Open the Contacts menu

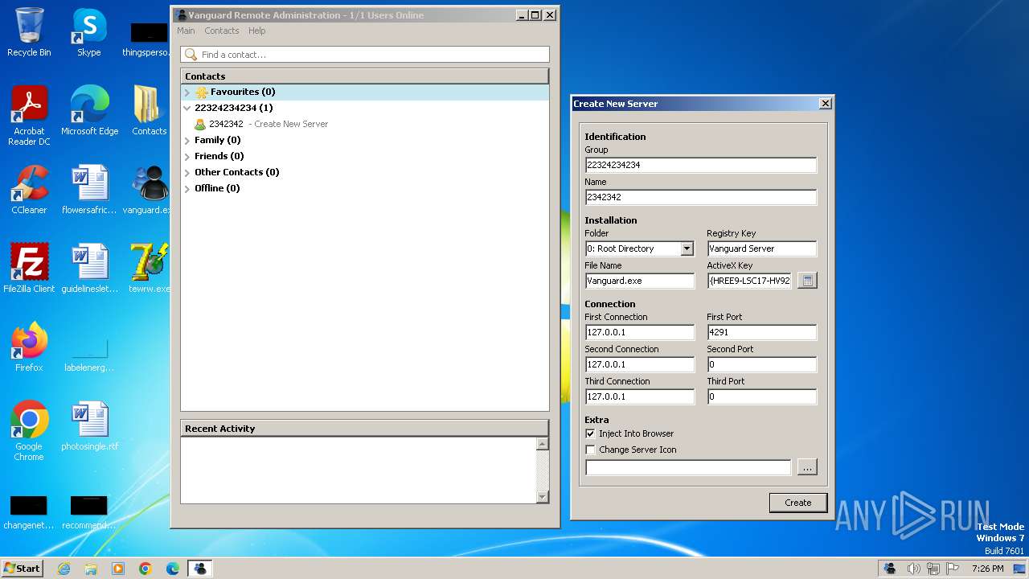tap(222, 31)
